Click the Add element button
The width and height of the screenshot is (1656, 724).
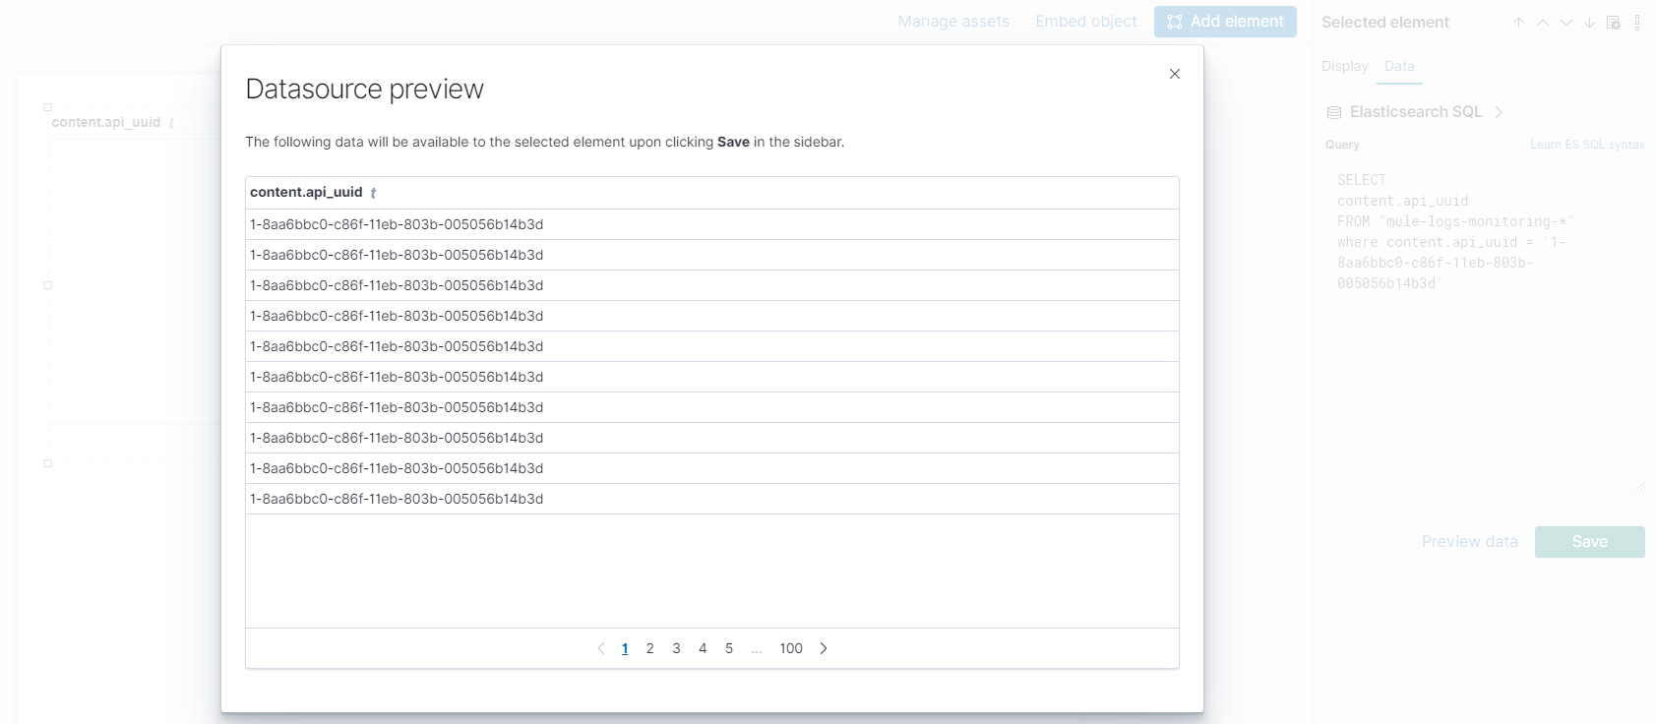pos(1225,22)
